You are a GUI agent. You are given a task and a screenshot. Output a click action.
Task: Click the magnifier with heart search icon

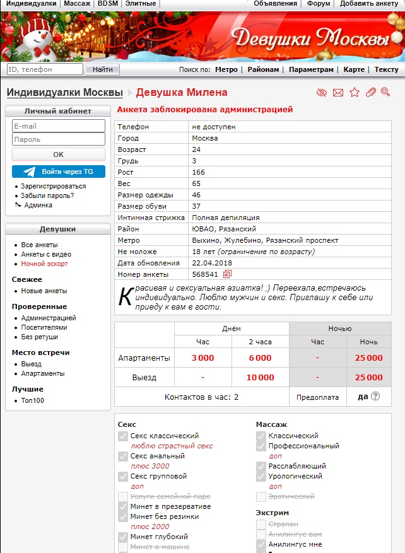tap(385, 93)
